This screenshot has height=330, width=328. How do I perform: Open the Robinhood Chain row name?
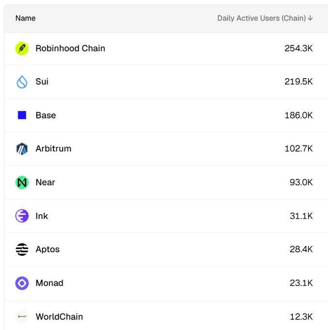[70, 49]
